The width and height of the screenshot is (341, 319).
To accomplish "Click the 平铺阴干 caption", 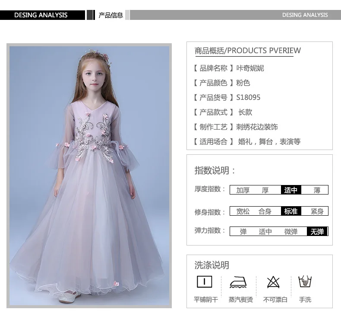I will pyautogui.click(x=206, y=300).
